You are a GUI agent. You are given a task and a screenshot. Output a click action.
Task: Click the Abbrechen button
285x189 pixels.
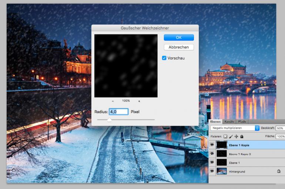pos(179,47)
